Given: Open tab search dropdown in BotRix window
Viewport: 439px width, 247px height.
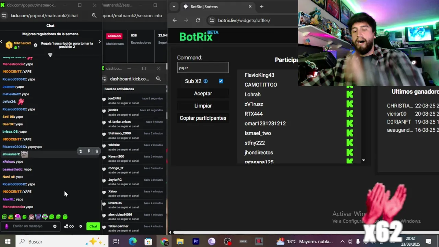Looking at the screenshot, I should tap(174, 7).
